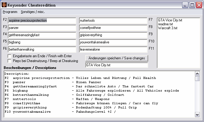Enable Finish with Enter checkbox
Image resolution: width=204 pixels, height=122 pixels.
point(10,56)
